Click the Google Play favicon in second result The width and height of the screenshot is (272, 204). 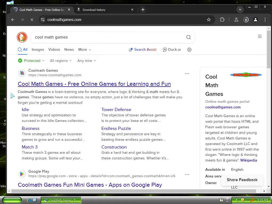coord(22,174)
